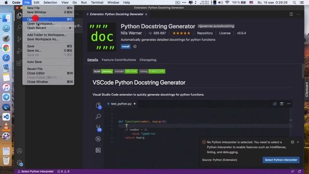309x174 pixels.
Task: Toggle Auto Save in File menu
Action: point(48,62)
